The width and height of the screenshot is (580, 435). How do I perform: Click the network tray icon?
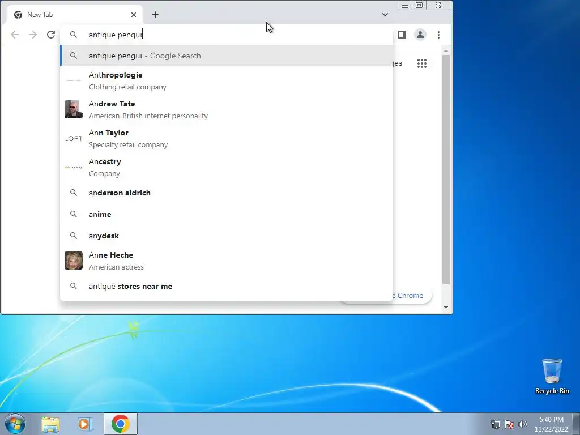coord(495,424)
